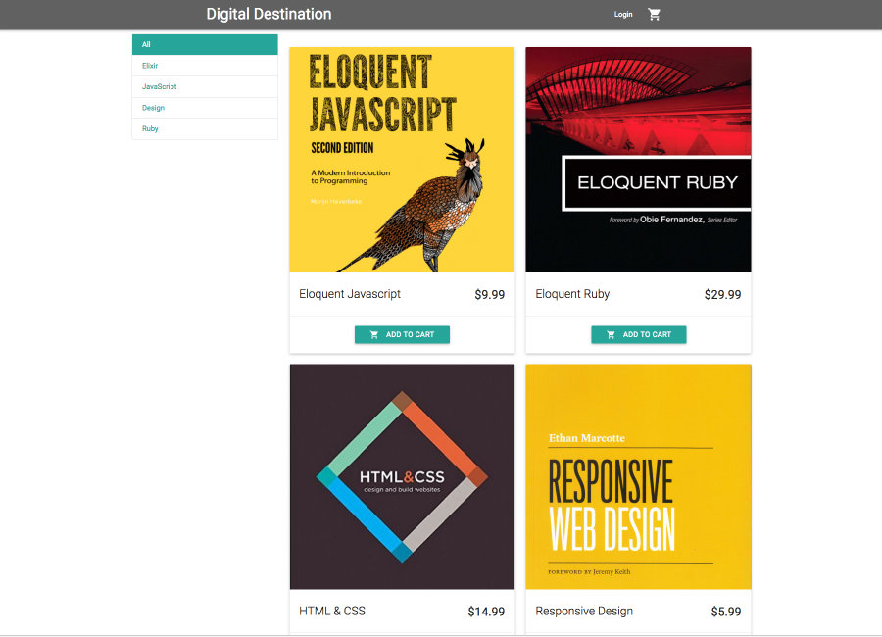Click the Responsive Design product title
The width and height of the screenshot is (882, 637).
(584, 612)
